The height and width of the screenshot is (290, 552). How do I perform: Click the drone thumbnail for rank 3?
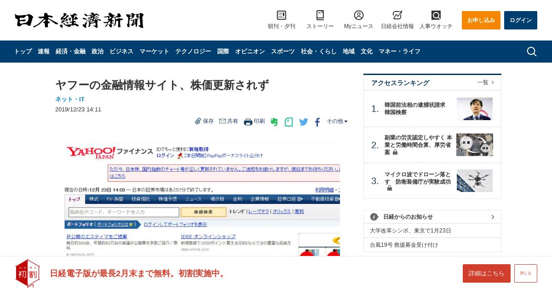(475, 180)
